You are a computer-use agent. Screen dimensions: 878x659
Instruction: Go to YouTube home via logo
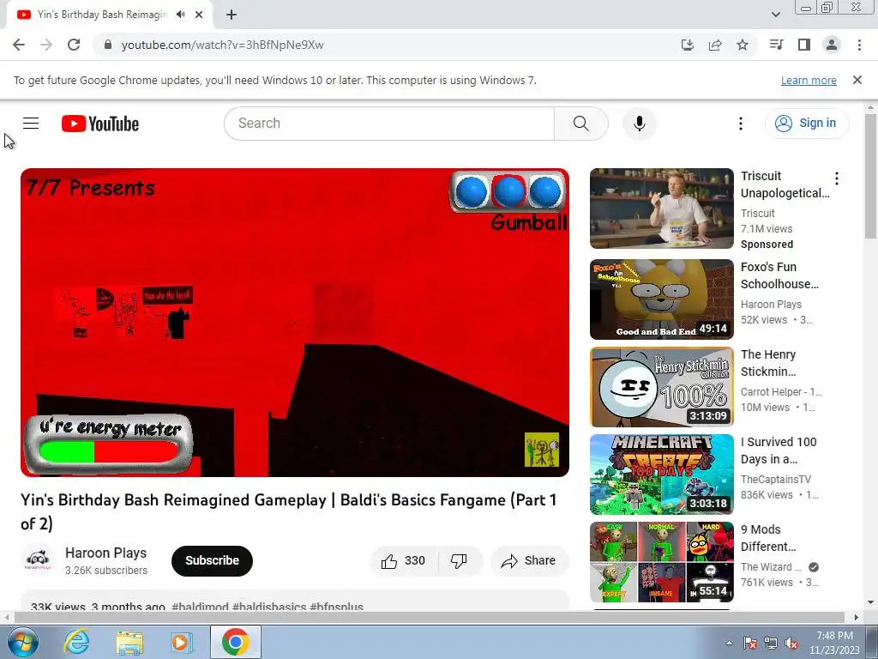[100, 124]
